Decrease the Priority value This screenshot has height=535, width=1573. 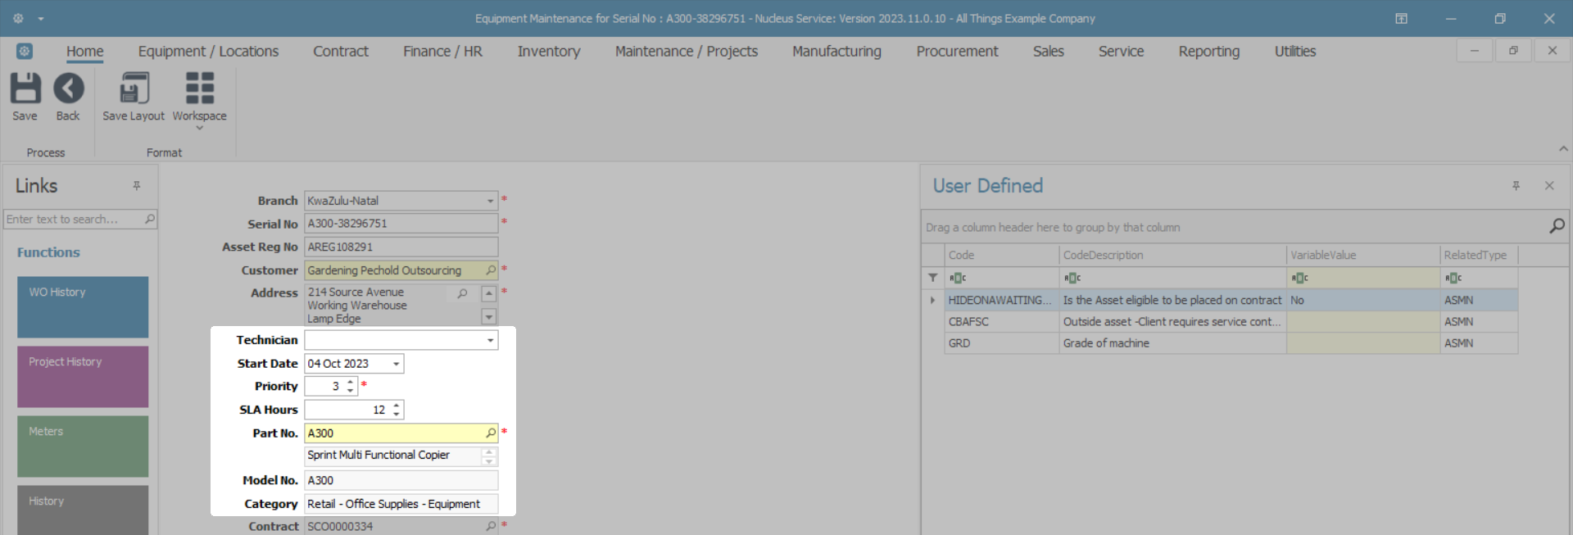pyautogui.click(x=351, y=390)
